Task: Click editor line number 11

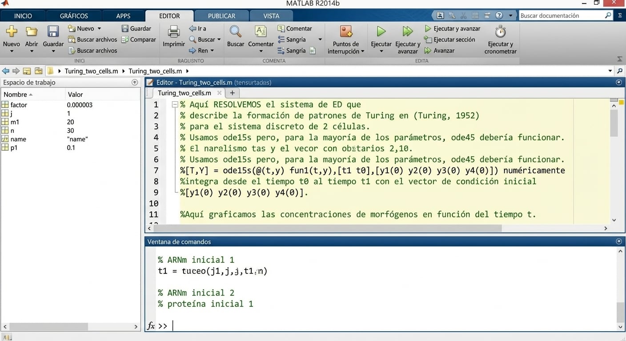Action: tap(153, 214)
